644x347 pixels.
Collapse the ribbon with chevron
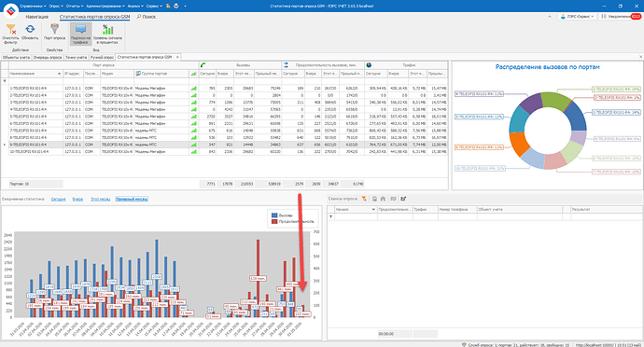pos(550,17)
